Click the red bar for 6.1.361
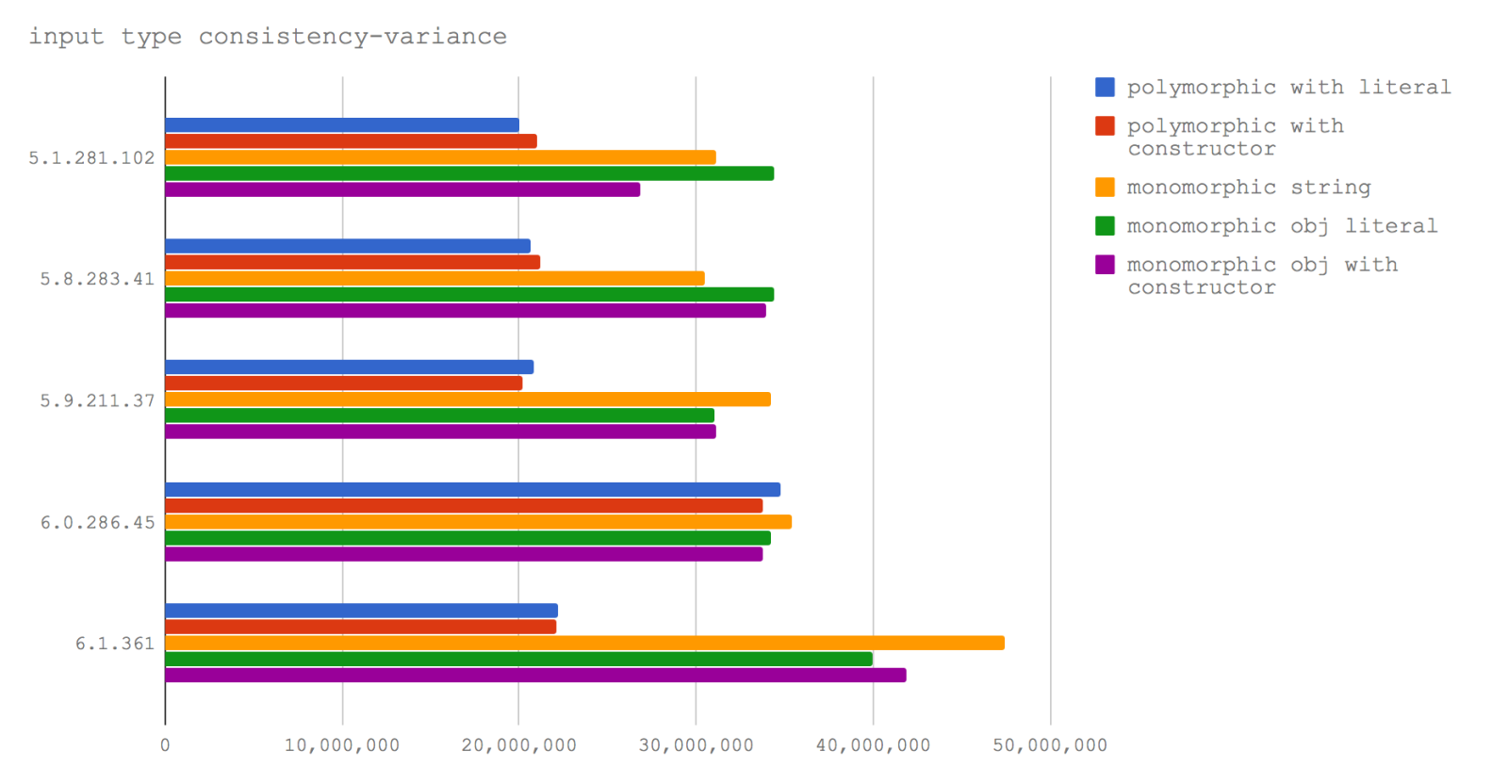The height and width of the screenshot is (784, 1508). click(x=361, y=627)
